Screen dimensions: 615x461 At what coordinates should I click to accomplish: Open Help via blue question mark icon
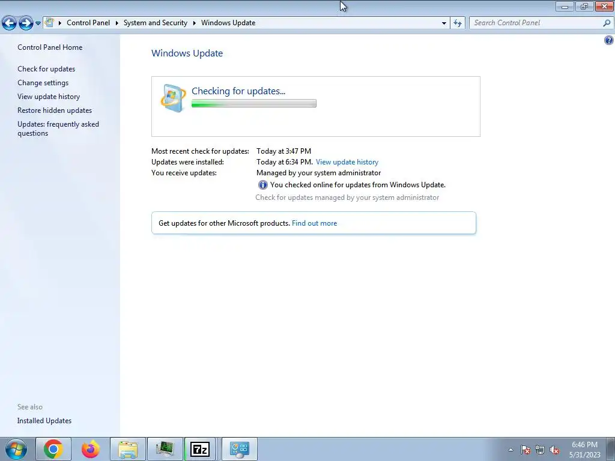(x=609, y=40)
